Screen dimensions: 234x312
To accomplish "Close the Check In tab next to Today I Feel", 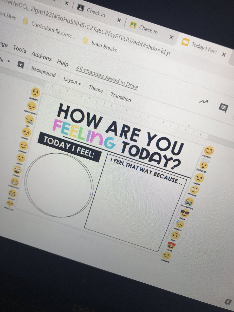I will coord(171,37).
